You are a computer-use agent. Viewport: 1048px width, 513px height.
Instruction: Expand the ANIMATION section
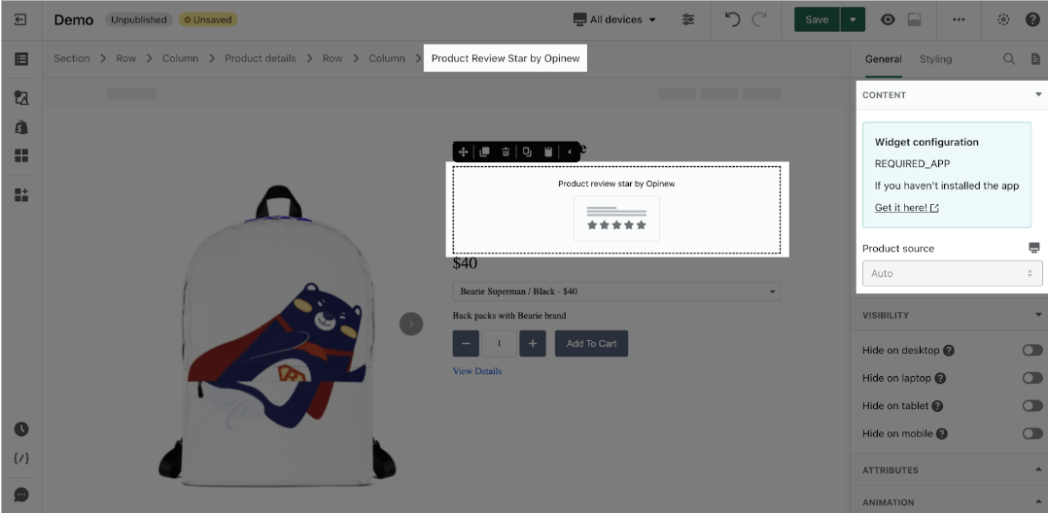(x=1038, y=501)
